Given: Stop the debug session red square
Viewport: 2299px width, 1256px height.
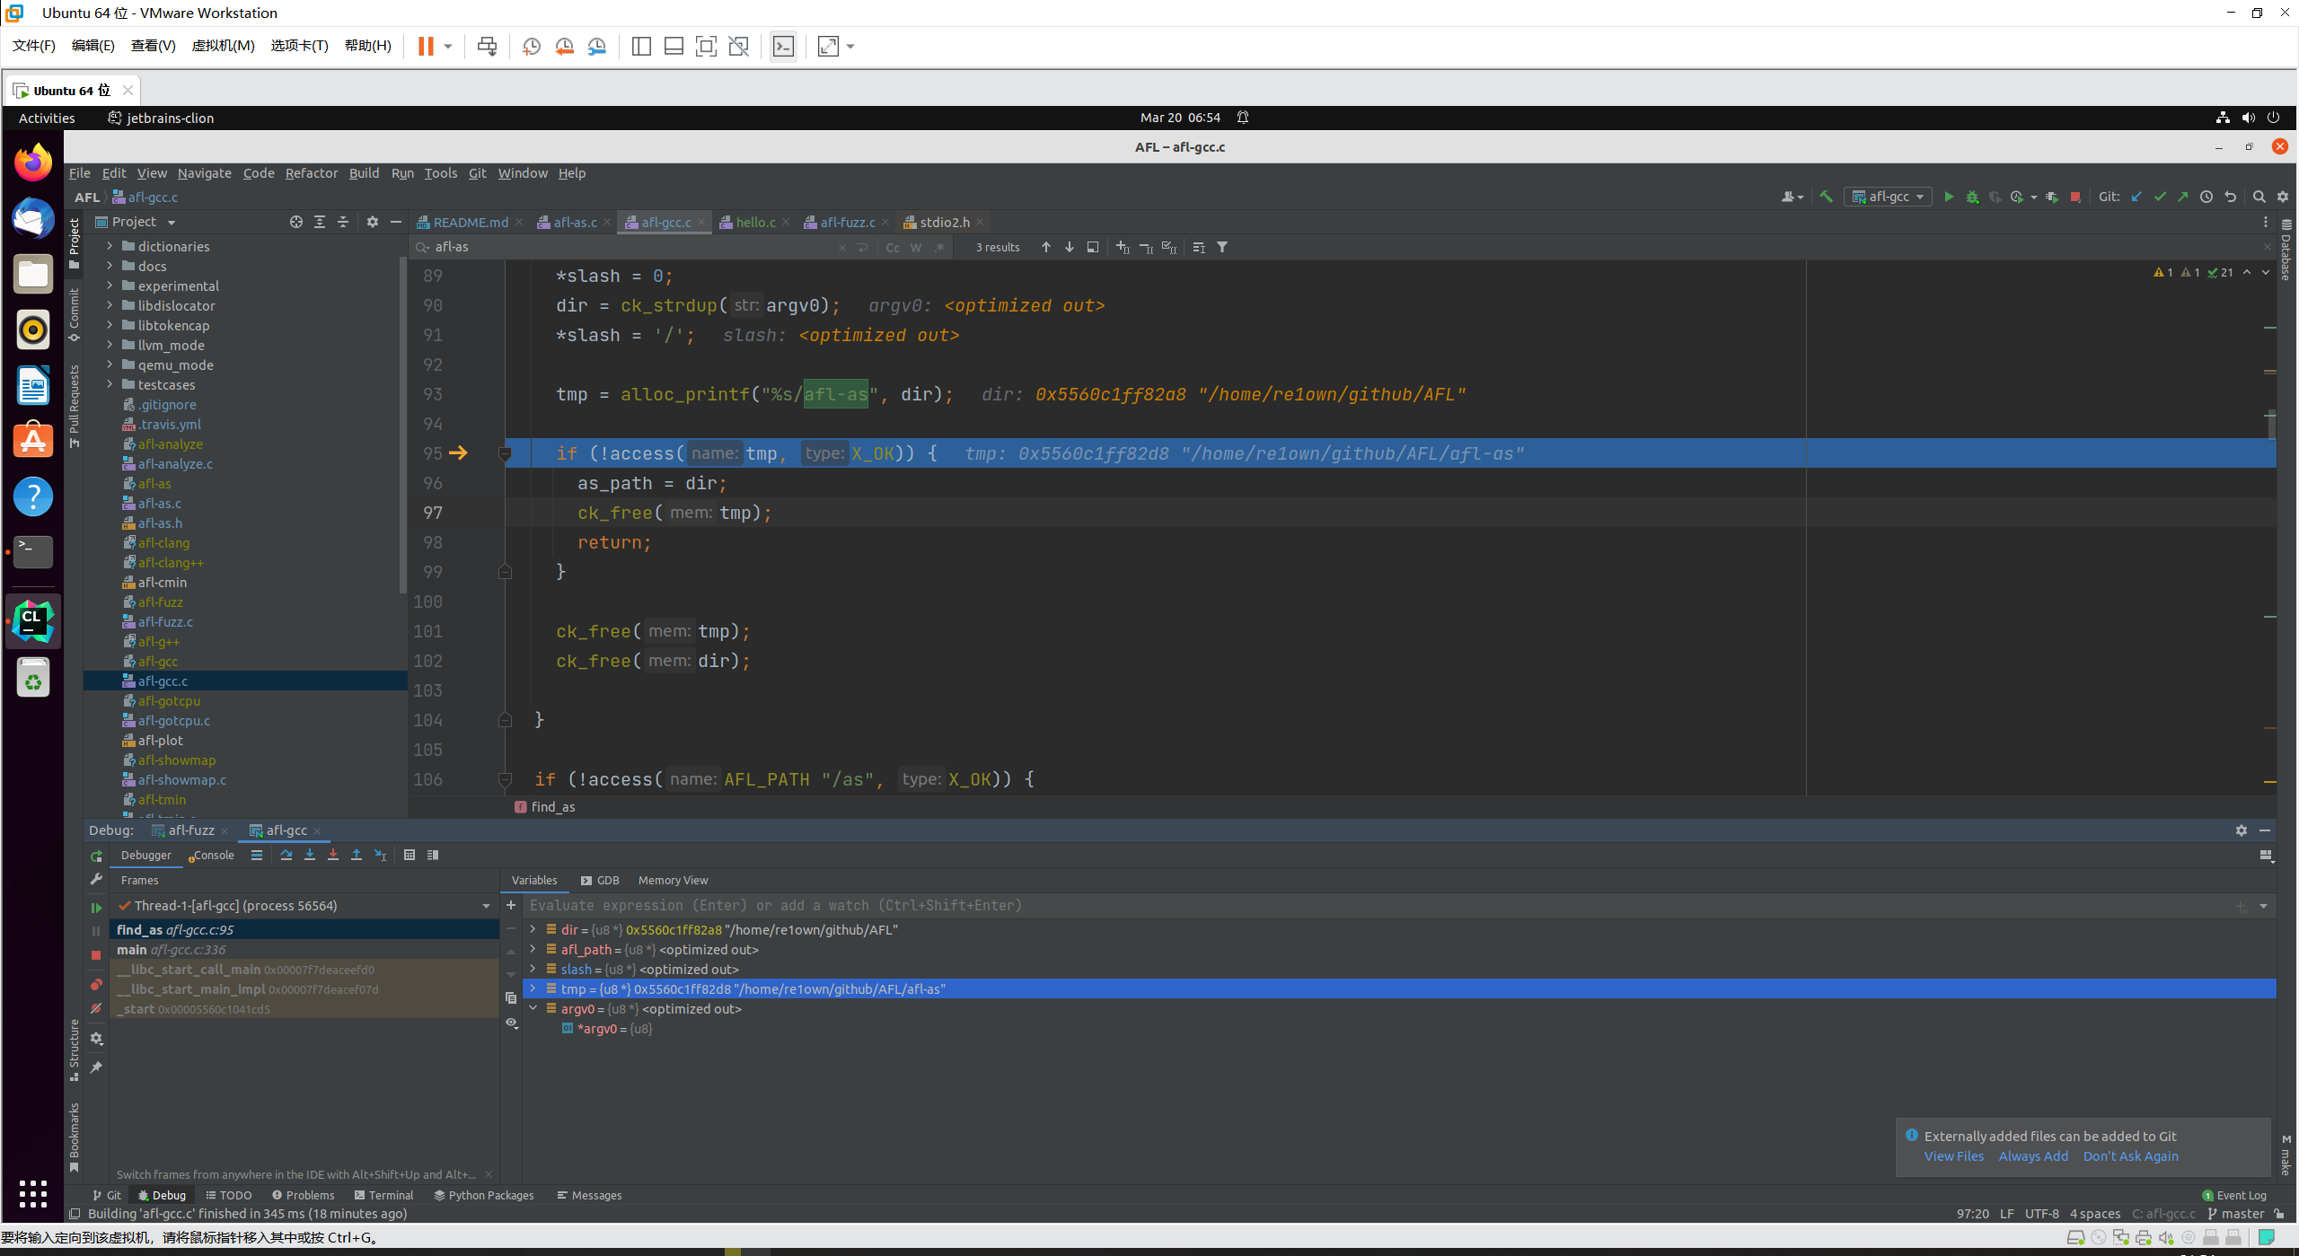Looking at the screenshot, I should pyautogui.click(x=97, y=955).
